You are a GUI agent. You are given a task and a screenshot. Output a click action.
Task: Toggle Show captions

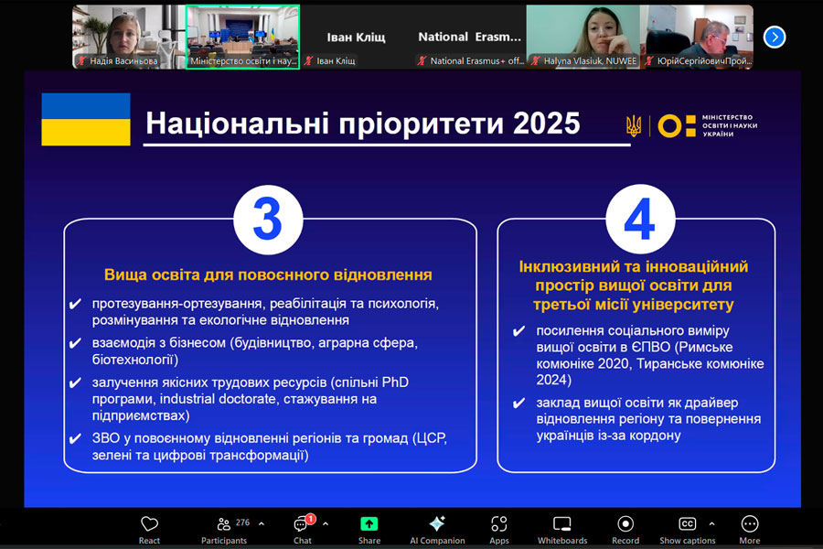[687, 530]
